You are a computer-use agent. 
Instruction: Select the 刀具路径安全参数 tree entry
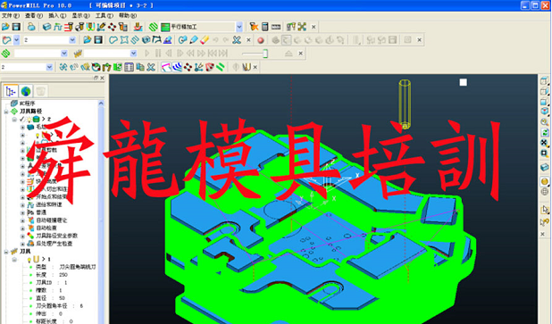(56, 236)
